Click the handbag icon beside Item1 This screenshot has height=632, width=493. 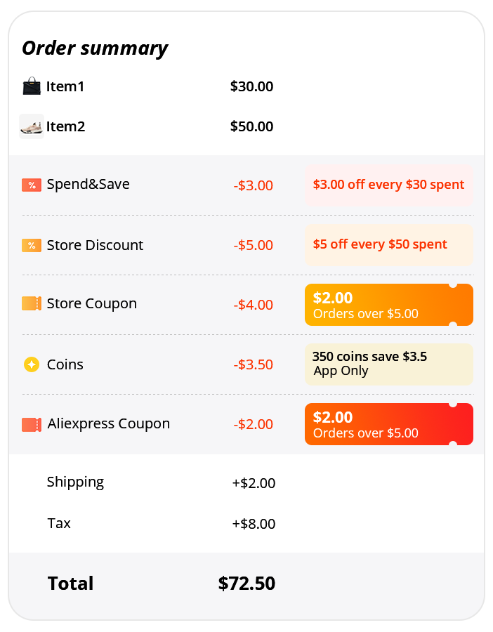coord(32,87)
